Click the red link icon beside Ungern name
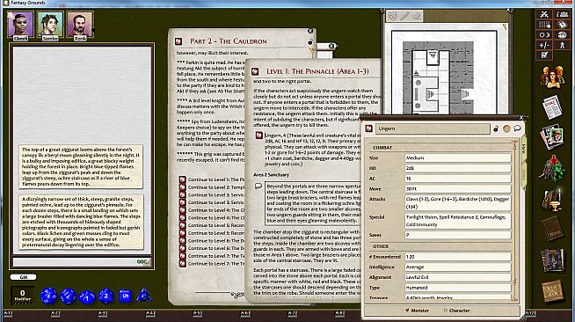575x322 pixels. (x=369, y=128)
